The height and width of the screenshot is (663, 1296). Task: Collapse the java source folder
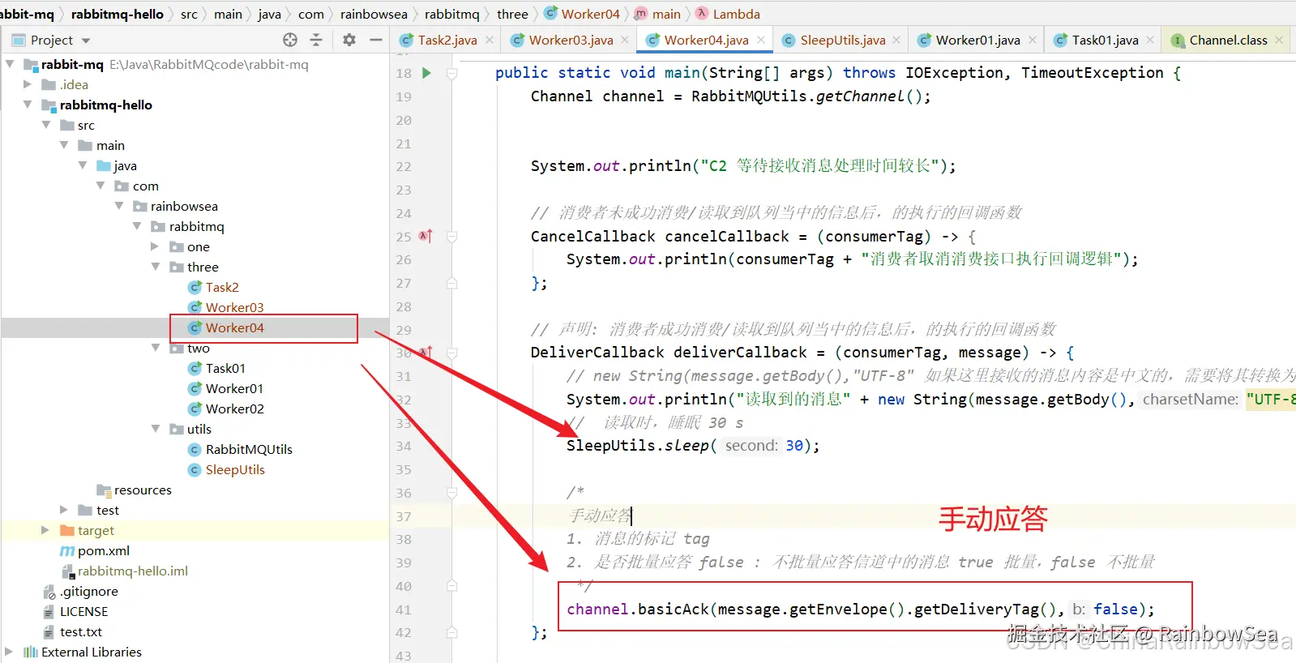(x=83, y=165)
